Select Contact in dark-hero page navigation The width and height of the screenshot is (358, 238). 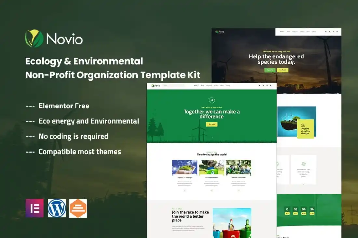[x=314, y=32]
